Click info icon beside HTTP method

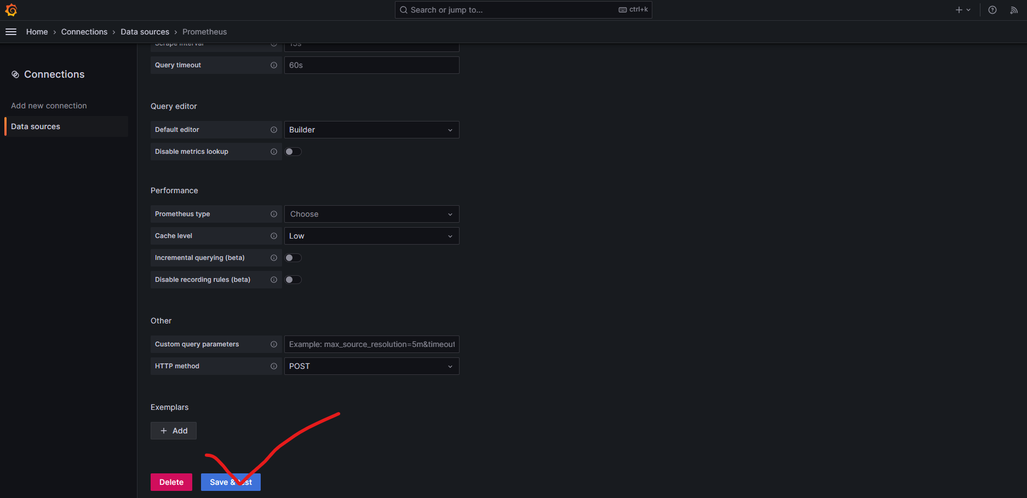tap(274, 366)
